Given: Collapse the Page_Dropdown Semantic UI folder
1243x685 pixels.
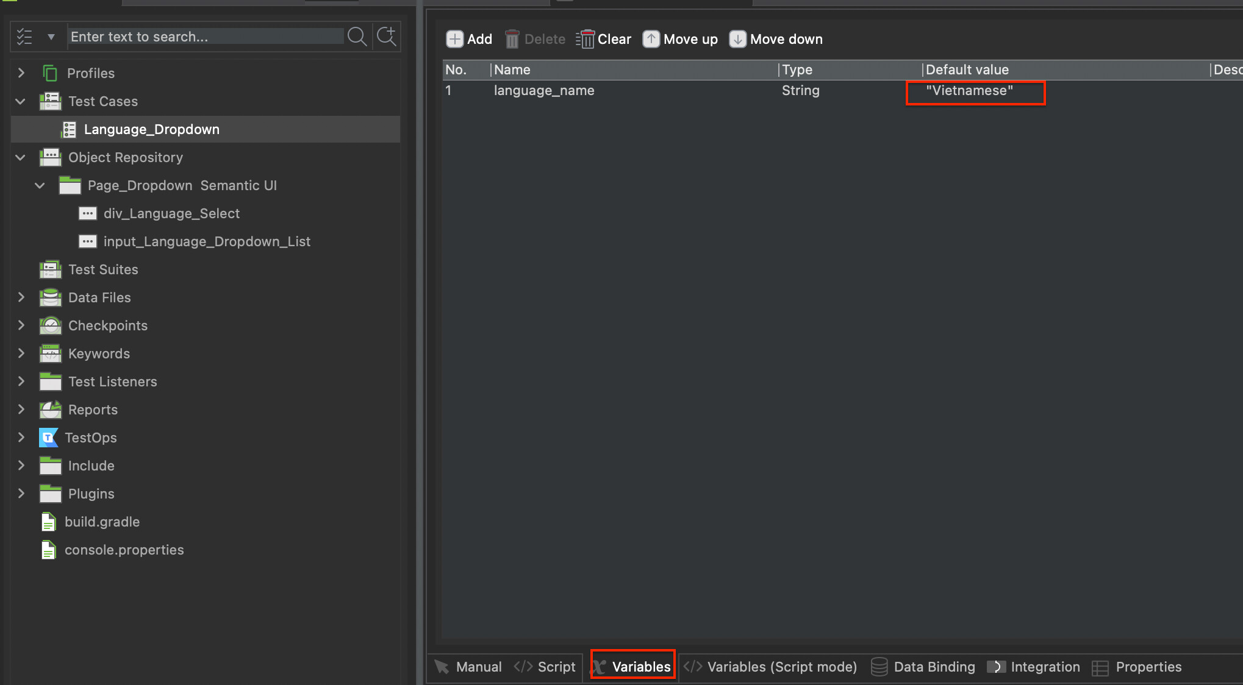Looking at the screenshot, I should tap(40, 185).
